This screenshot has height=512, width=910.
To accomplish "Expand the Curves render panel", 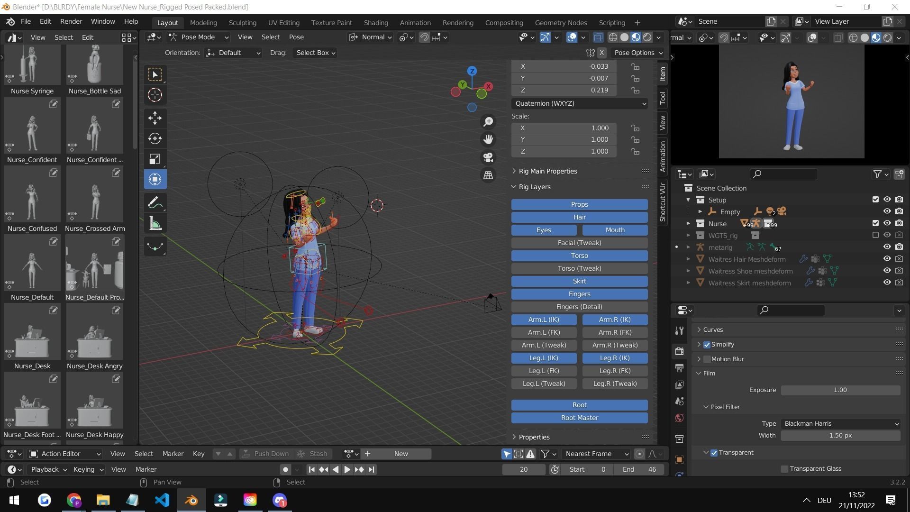I will [713, 330].
